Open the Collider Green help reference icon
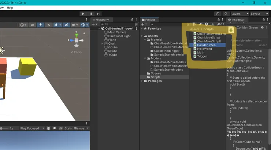Image resolution: width=271 pixels, height=150 pixels. pyautogui.click(x=262, y=27)
